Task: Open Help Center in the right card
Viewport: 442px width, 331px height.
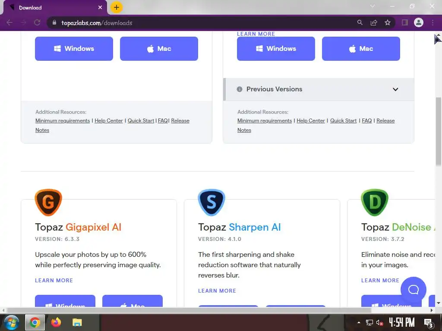Action: tap(311, 121)
